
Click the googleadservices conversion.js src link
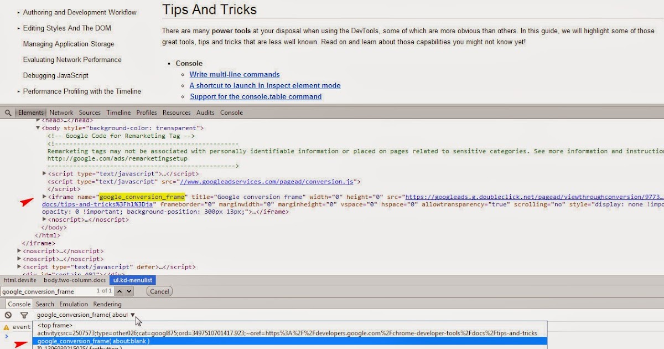pos(266,182)
